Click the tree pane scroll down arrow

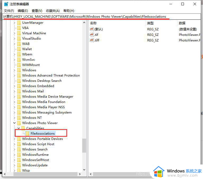[x=84, y=170]
